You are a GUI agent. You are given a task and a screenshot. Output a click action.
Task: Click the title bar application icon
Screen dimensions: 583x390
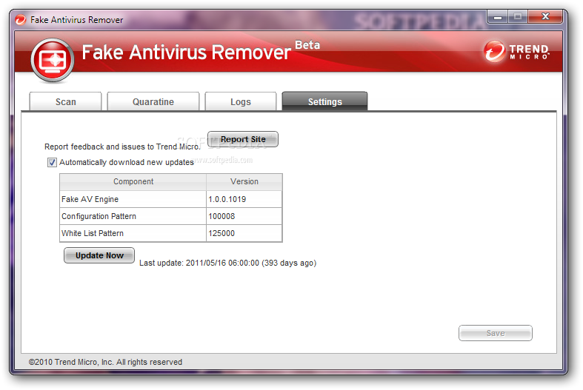[x=21, y=20]
